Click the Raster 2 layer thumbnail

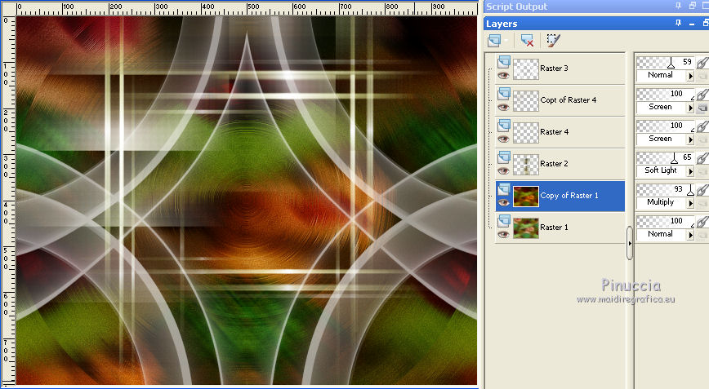526,164
